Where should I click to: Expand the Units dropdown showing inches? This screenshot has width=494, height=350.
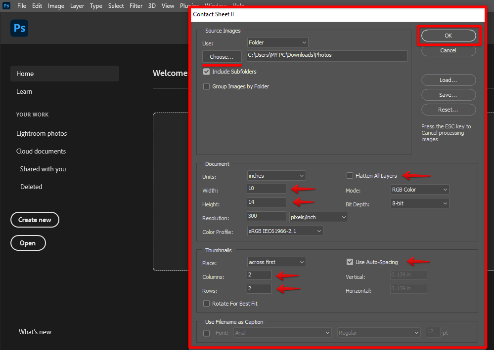coord(276,176)
